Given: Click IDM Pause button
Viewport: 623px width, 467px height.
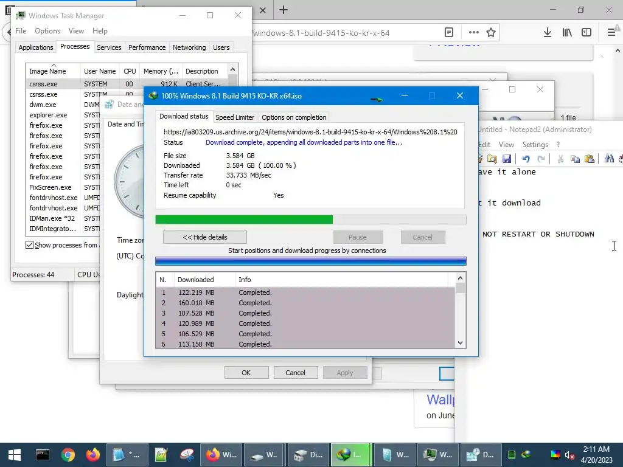Looking at the screenshot, I should pyautogui.click(x=358, y=237).
